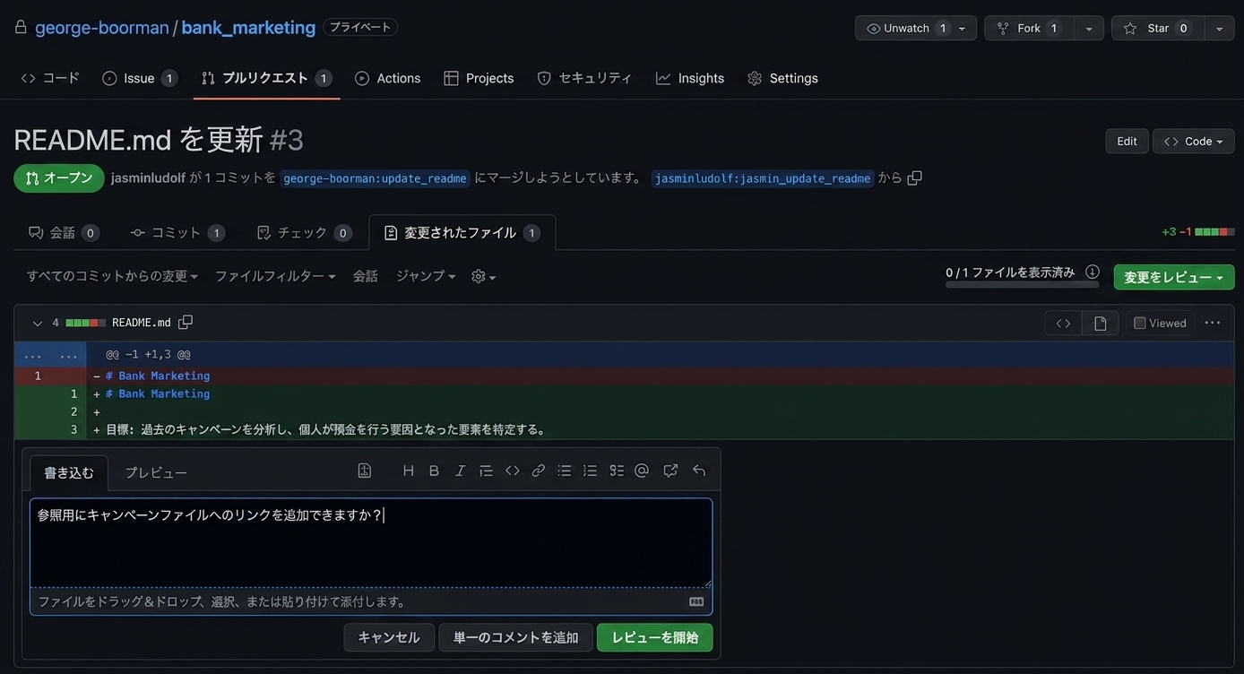Open the Projects tab

coord(479,78)
